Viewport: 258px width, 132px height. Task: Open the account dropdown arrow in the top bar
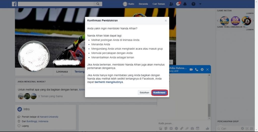point(200,4)
